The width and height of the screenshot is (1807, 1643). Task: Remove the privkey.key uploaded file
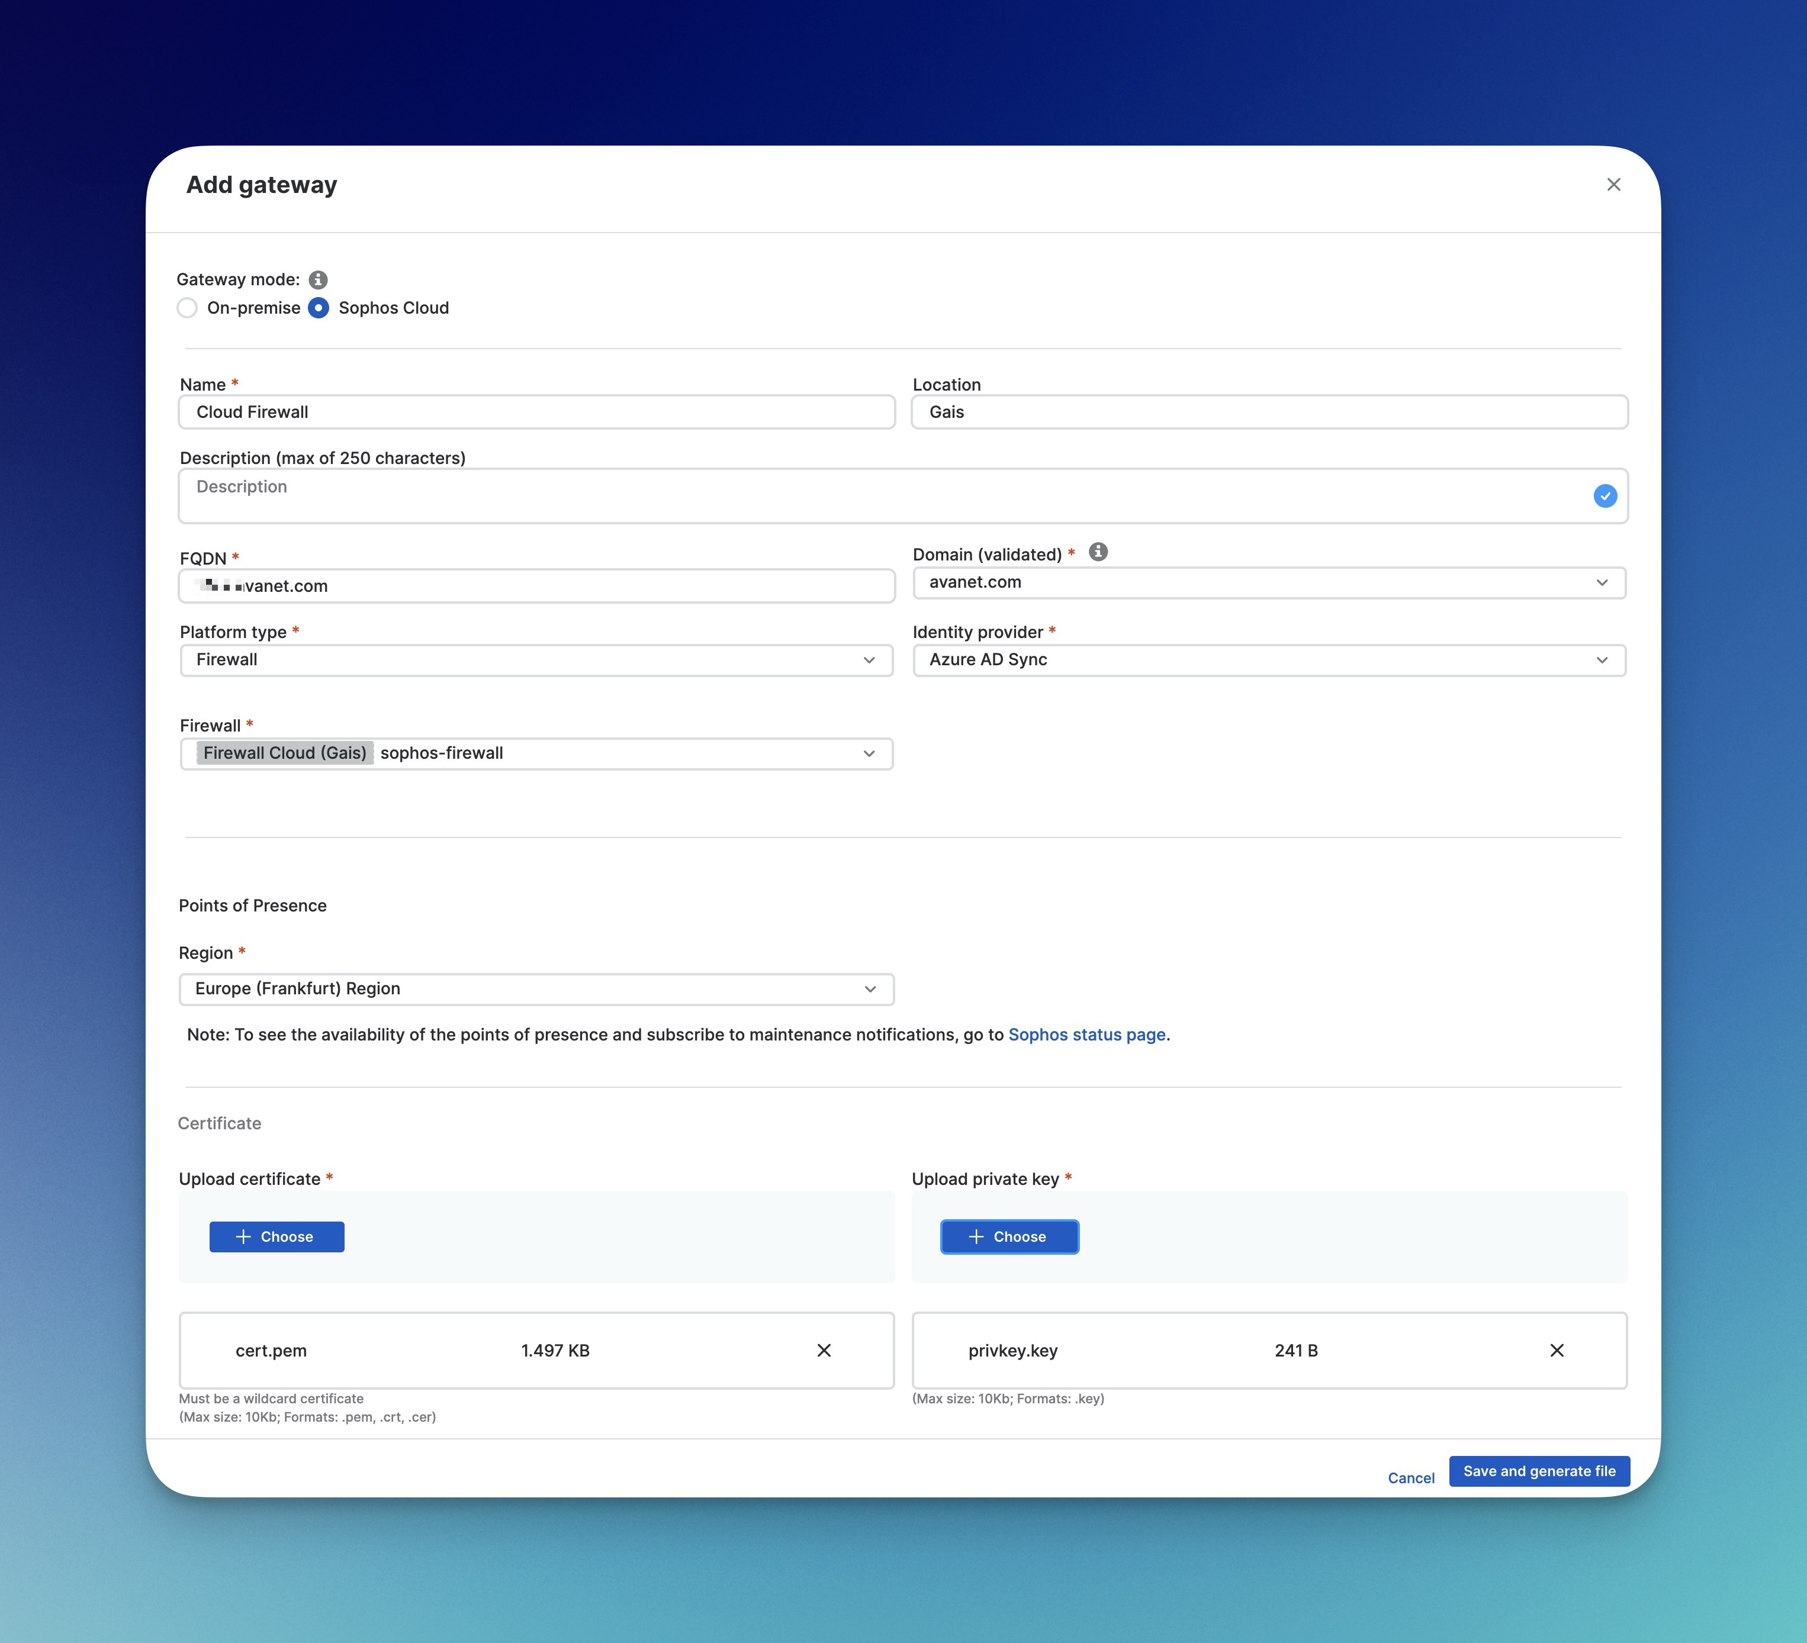point(1556,1350)
